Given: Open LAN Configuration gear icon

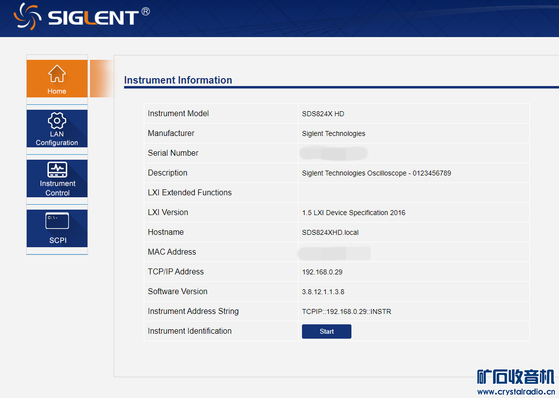Looking at the screenshot, I should (57, 121).
